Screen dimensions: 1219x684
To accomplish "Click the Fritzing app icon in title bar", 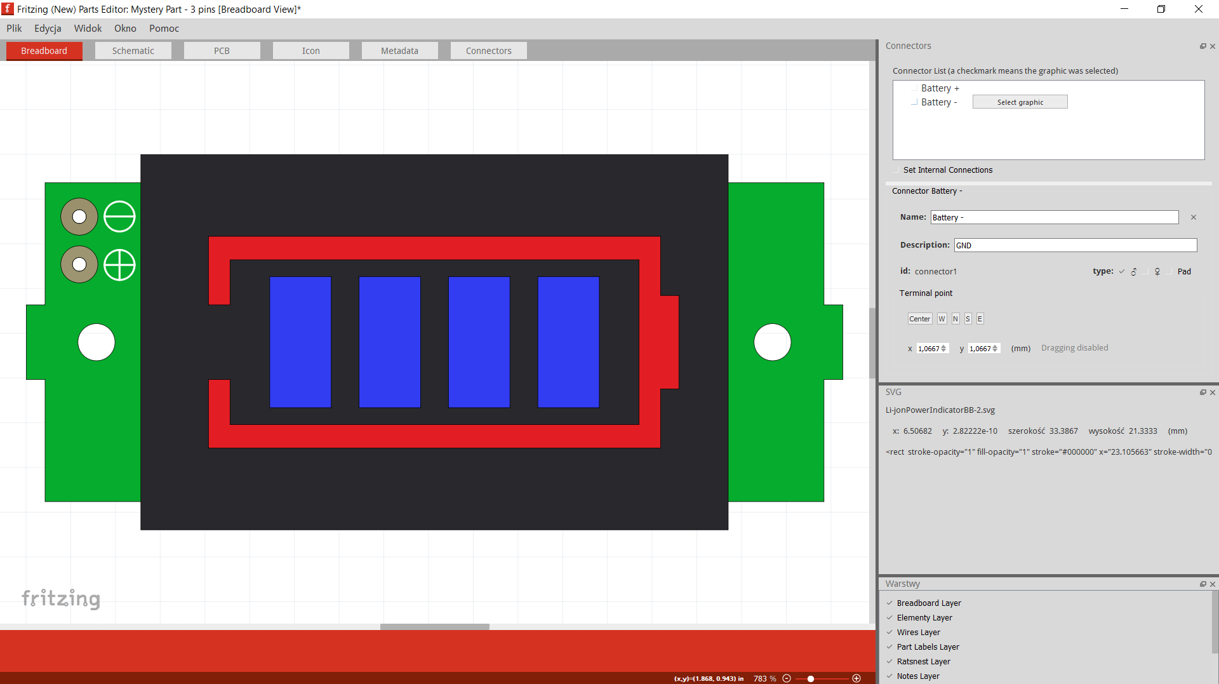I will pyautogui.click(x=8, y=9).
